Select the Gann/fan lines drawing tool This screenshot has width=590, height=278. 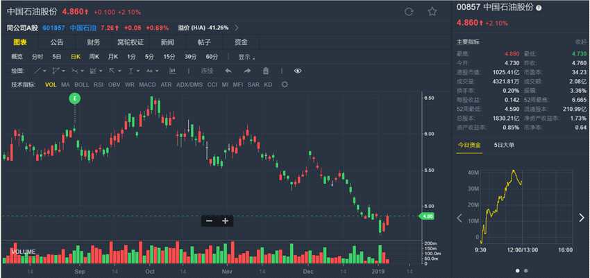pos(75,71)
